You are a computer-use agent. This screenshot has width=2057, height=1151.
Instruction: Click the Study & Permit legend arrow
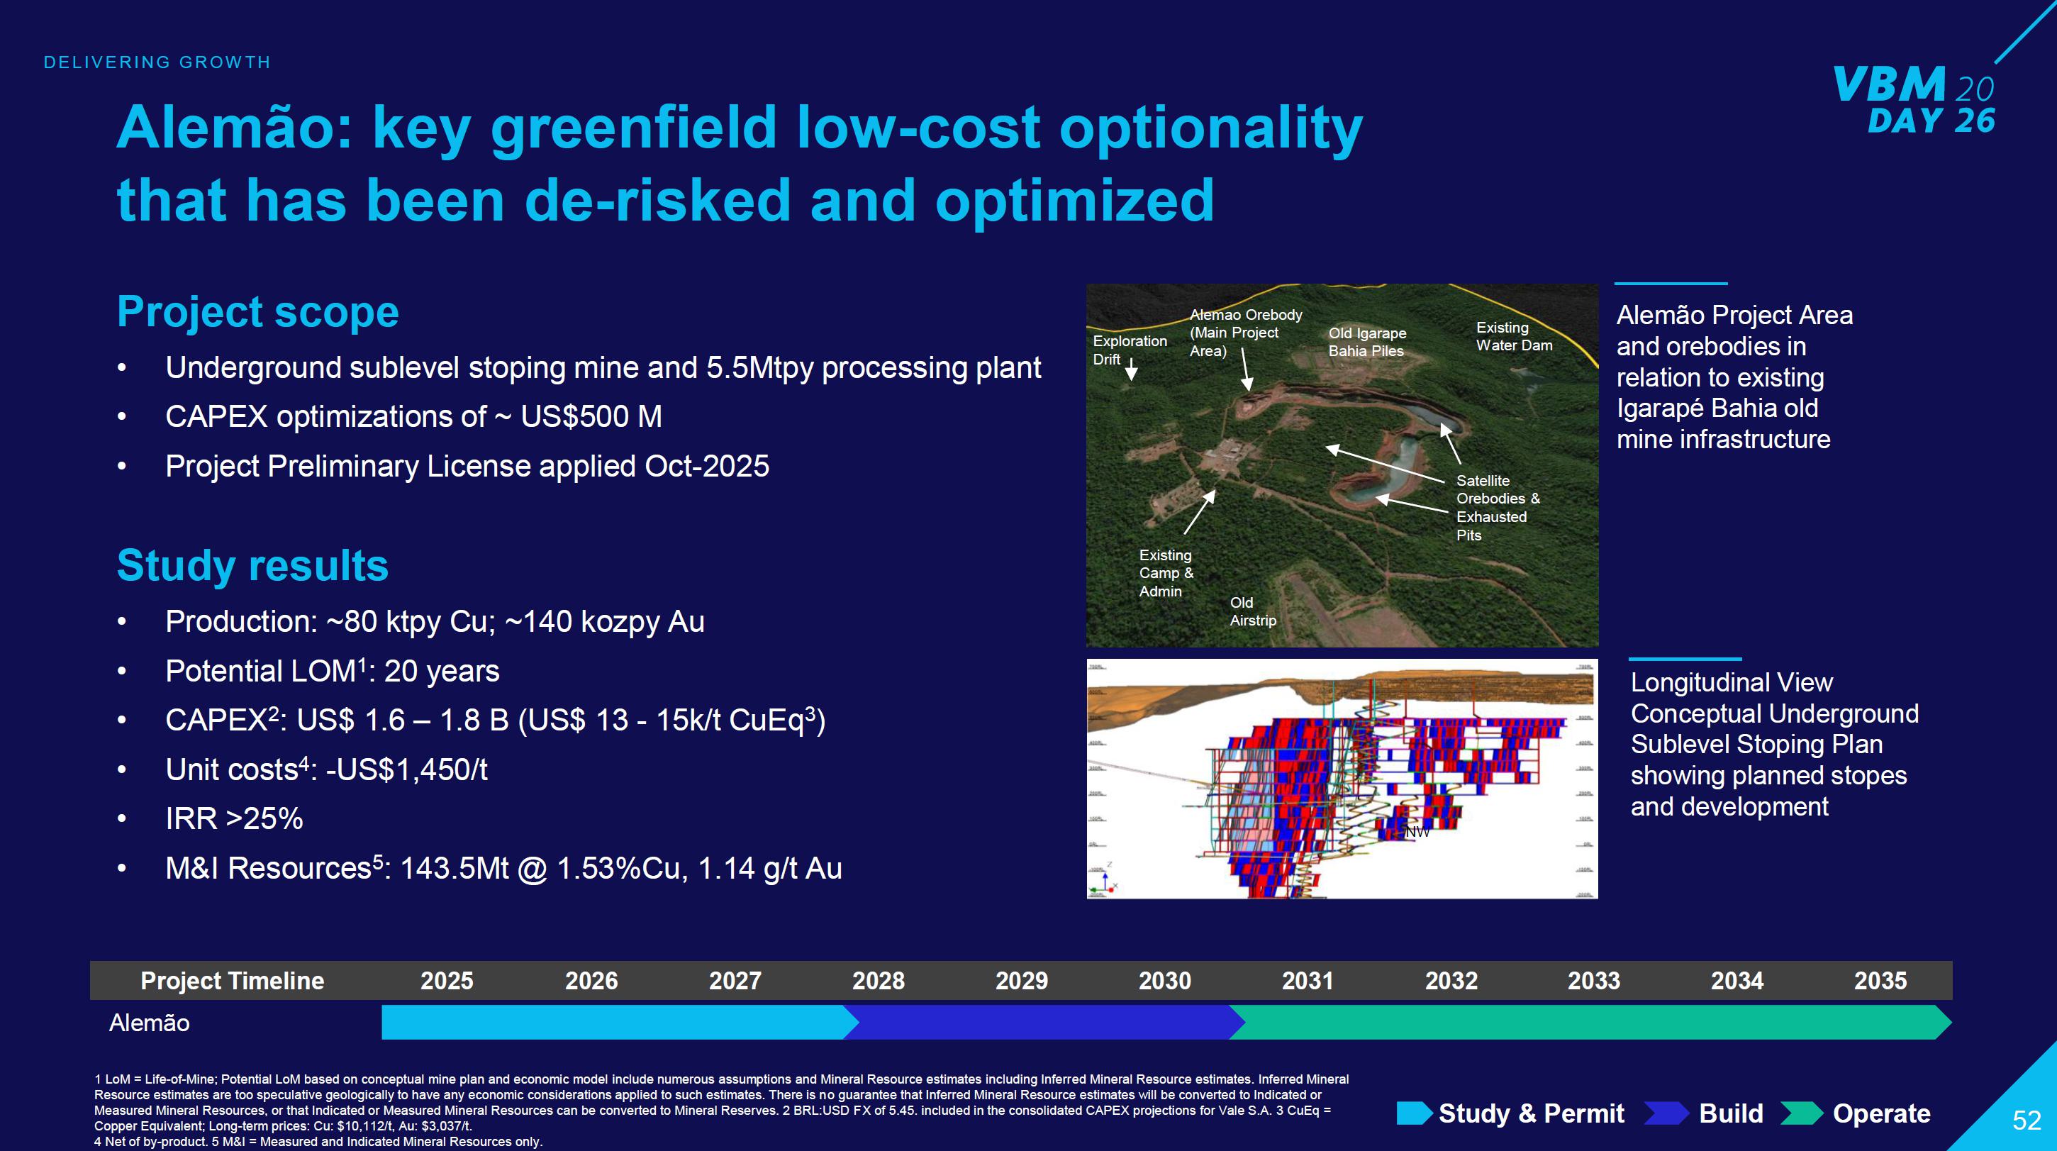(x=1414, y=1113)
